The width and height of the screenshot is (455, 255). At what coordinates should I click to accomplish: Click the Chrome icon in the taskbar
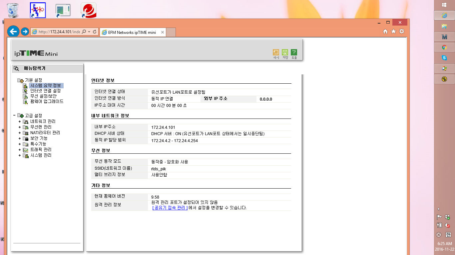[x=444, y=47]
